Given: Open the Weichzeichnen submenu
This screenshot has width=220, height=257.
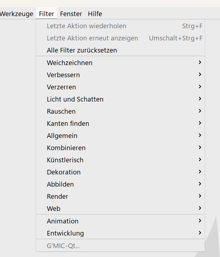Looking at the screenshot, I should [70, 63].
